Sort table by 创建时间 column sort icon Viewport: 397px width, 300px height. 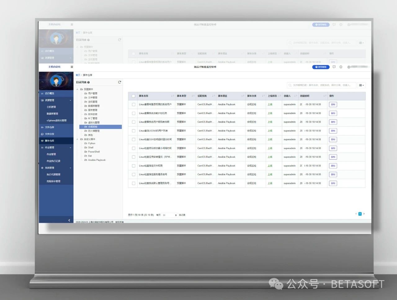[324, 96]
